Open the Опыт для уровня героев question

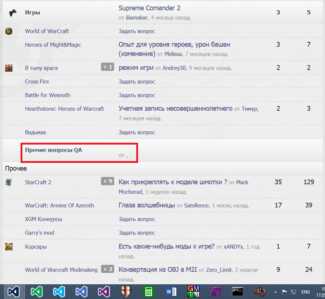click(174, 49)
